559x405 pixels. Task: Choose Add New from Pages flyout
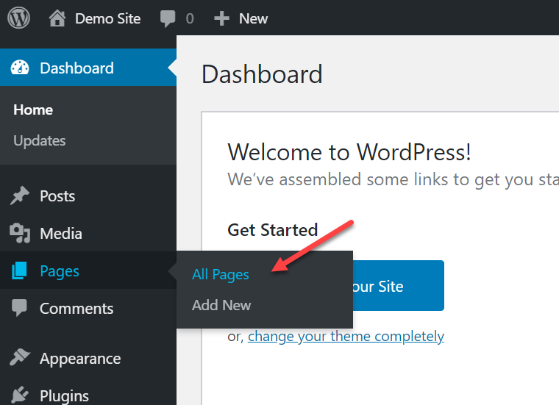click(221, 305)
